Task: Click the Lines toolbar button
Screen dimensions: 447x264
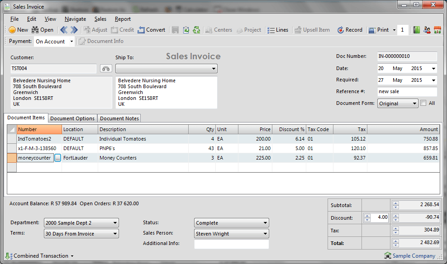Action: tap(278, 30)
